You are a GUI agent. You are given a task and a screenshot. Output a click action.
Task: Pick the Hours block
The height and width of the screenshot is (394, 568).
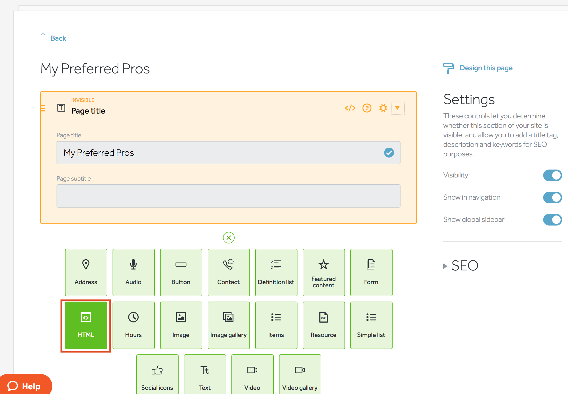pyautogui.click(x=133, y=325)
